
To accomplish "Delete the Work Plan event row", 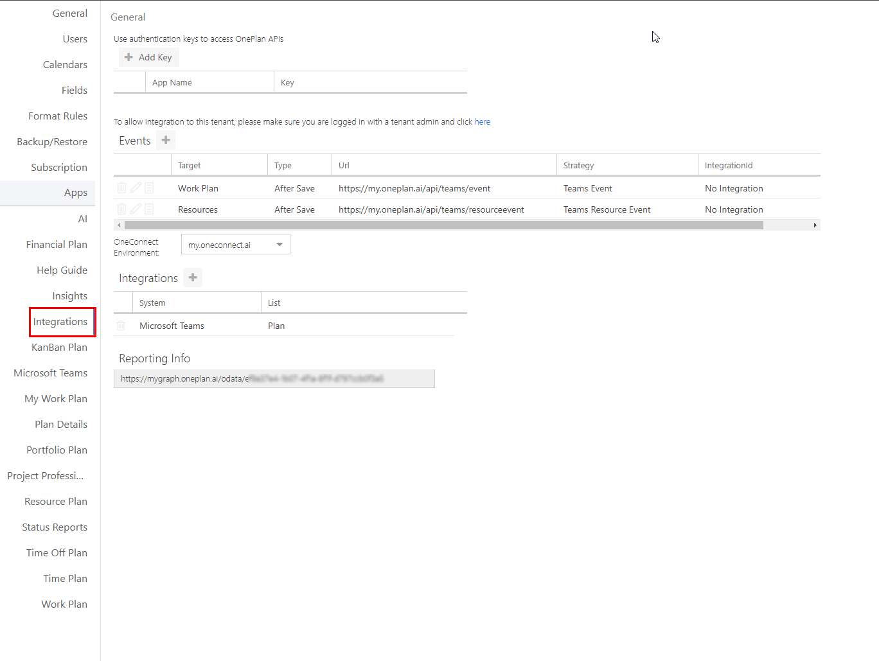I will click(x=121, y=188).
